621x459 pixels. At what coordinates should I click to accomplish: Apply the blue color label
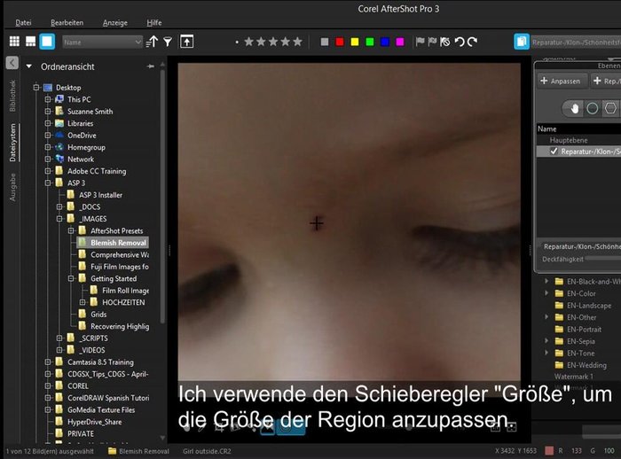click(x=384, y=42)
